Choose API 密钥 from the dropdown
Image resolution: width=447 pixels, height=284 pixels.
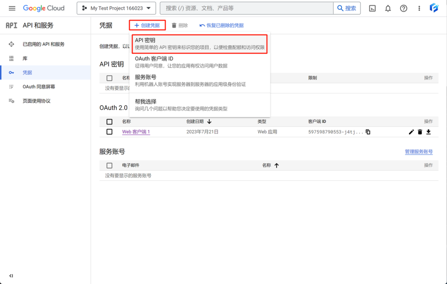pyautogui.click(x=199, y=44)
